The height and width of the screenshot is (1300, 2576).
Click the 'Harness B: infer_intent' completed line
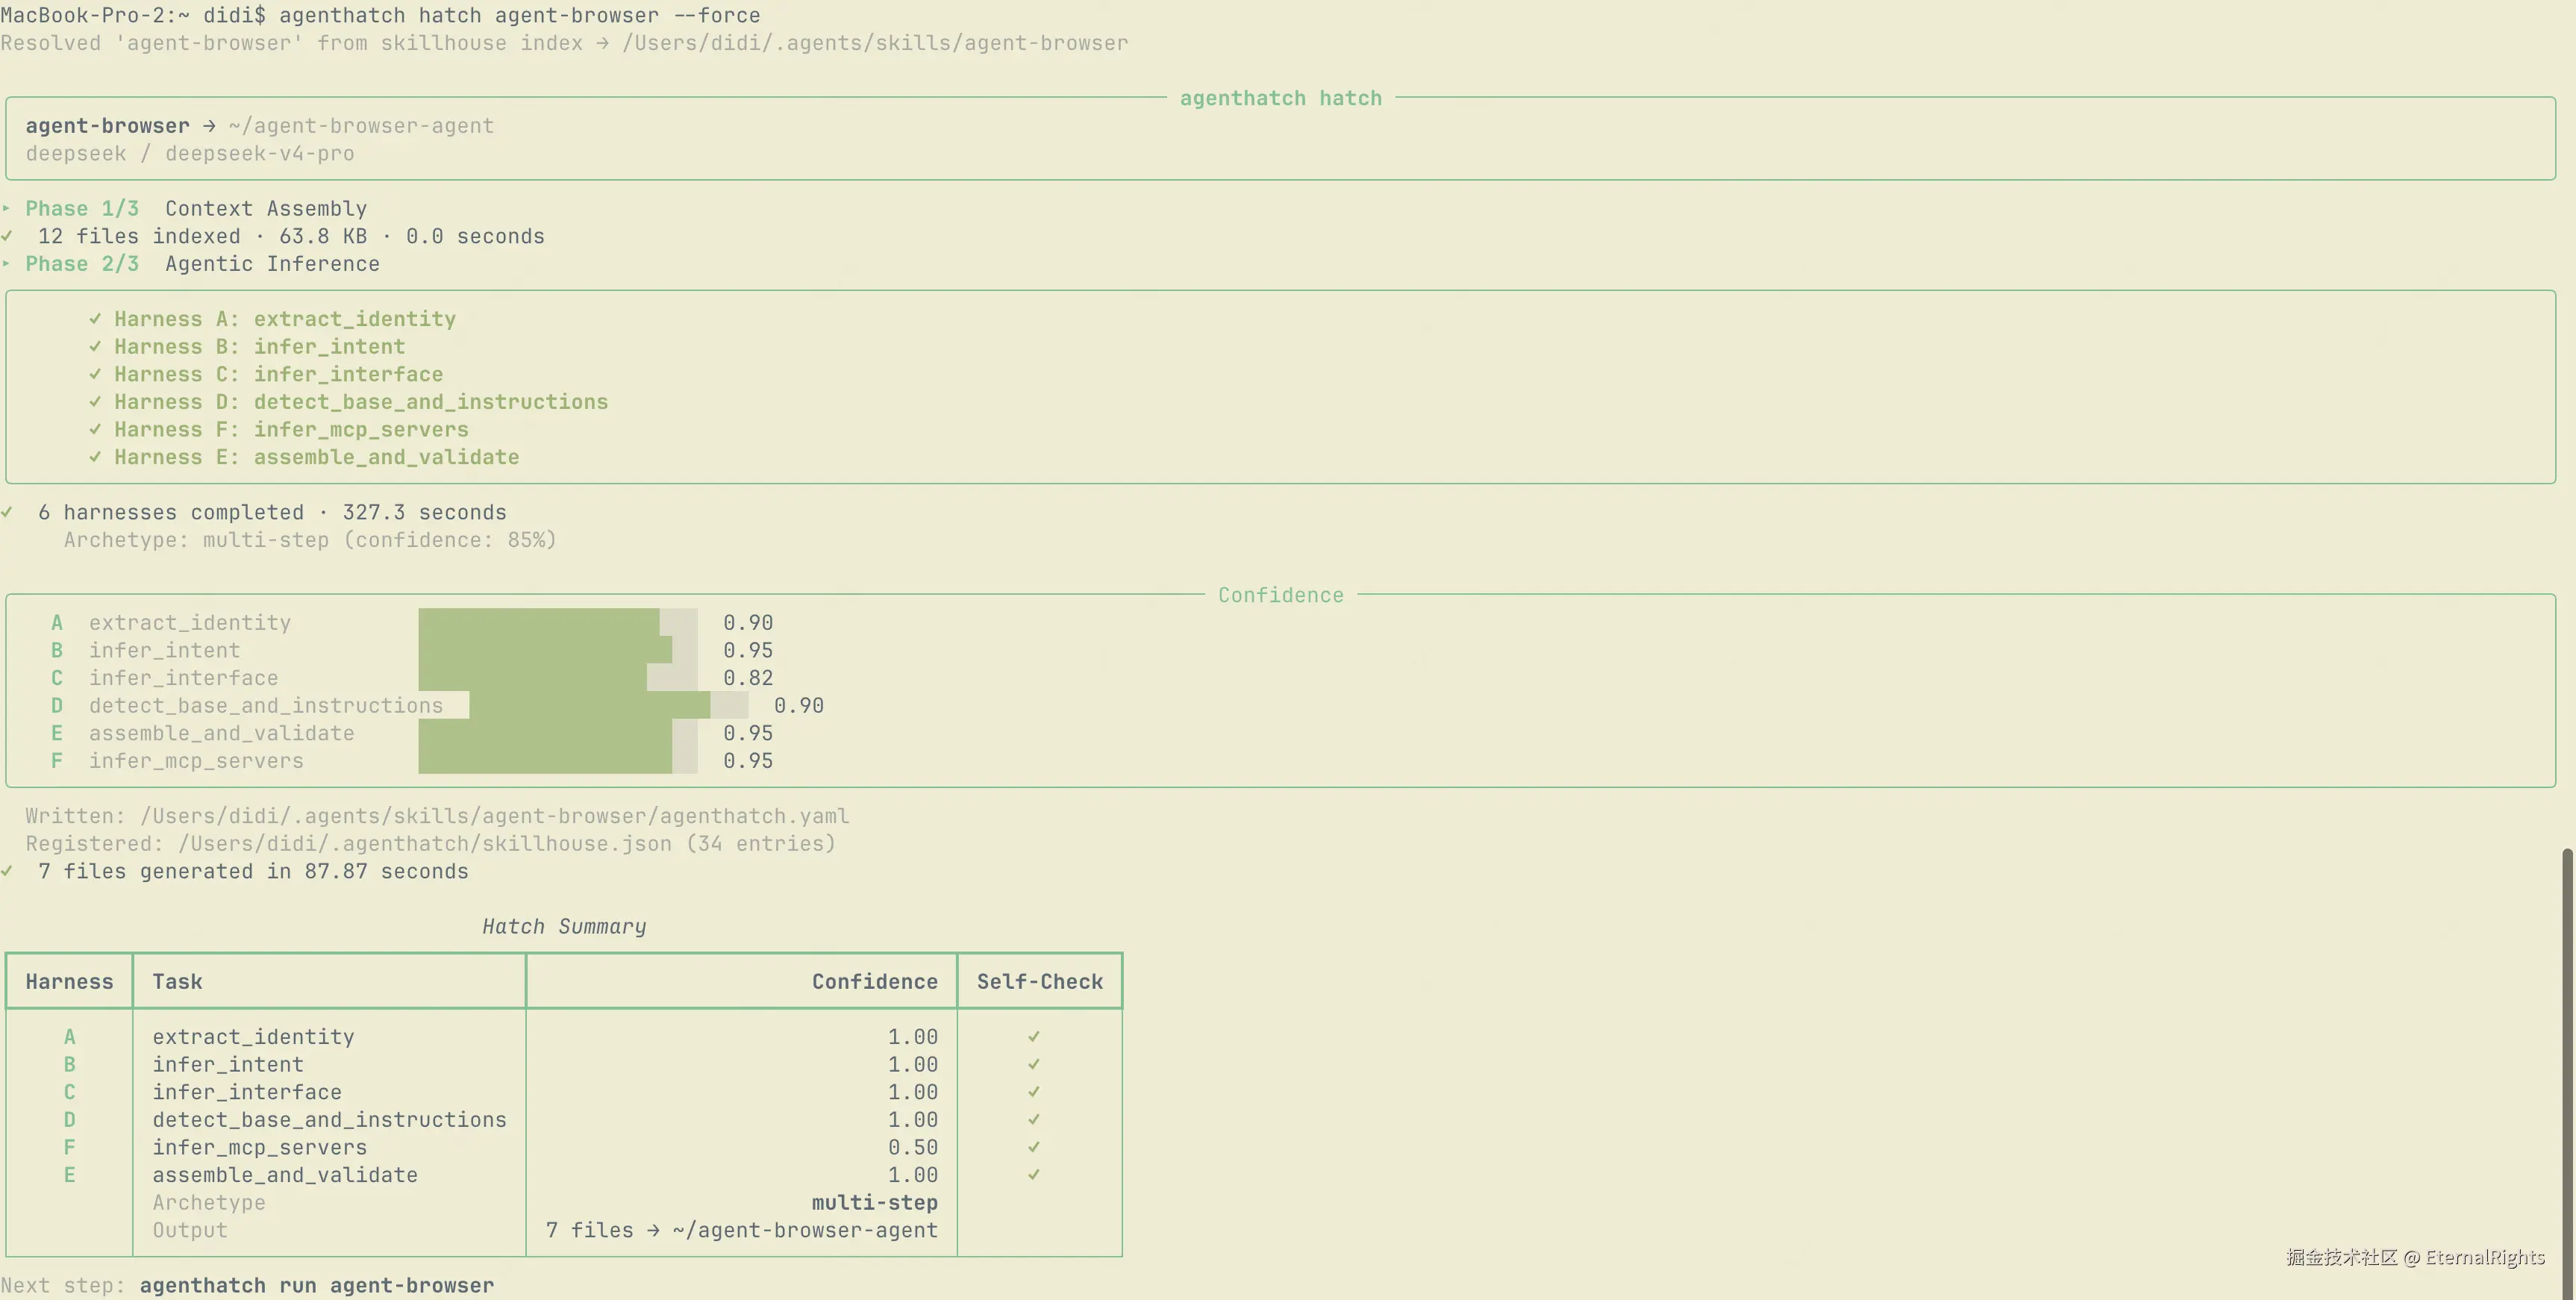point(260,347)
